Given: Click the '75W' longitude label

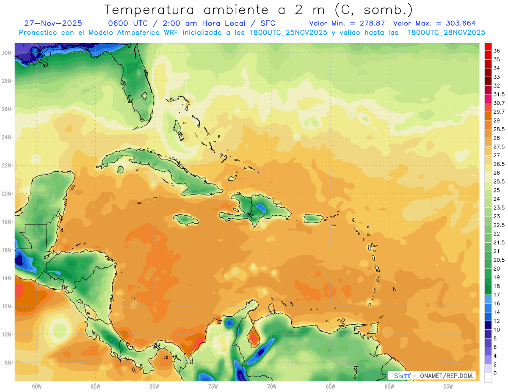Looking at the screenshot, I should (x=213, y=387).
